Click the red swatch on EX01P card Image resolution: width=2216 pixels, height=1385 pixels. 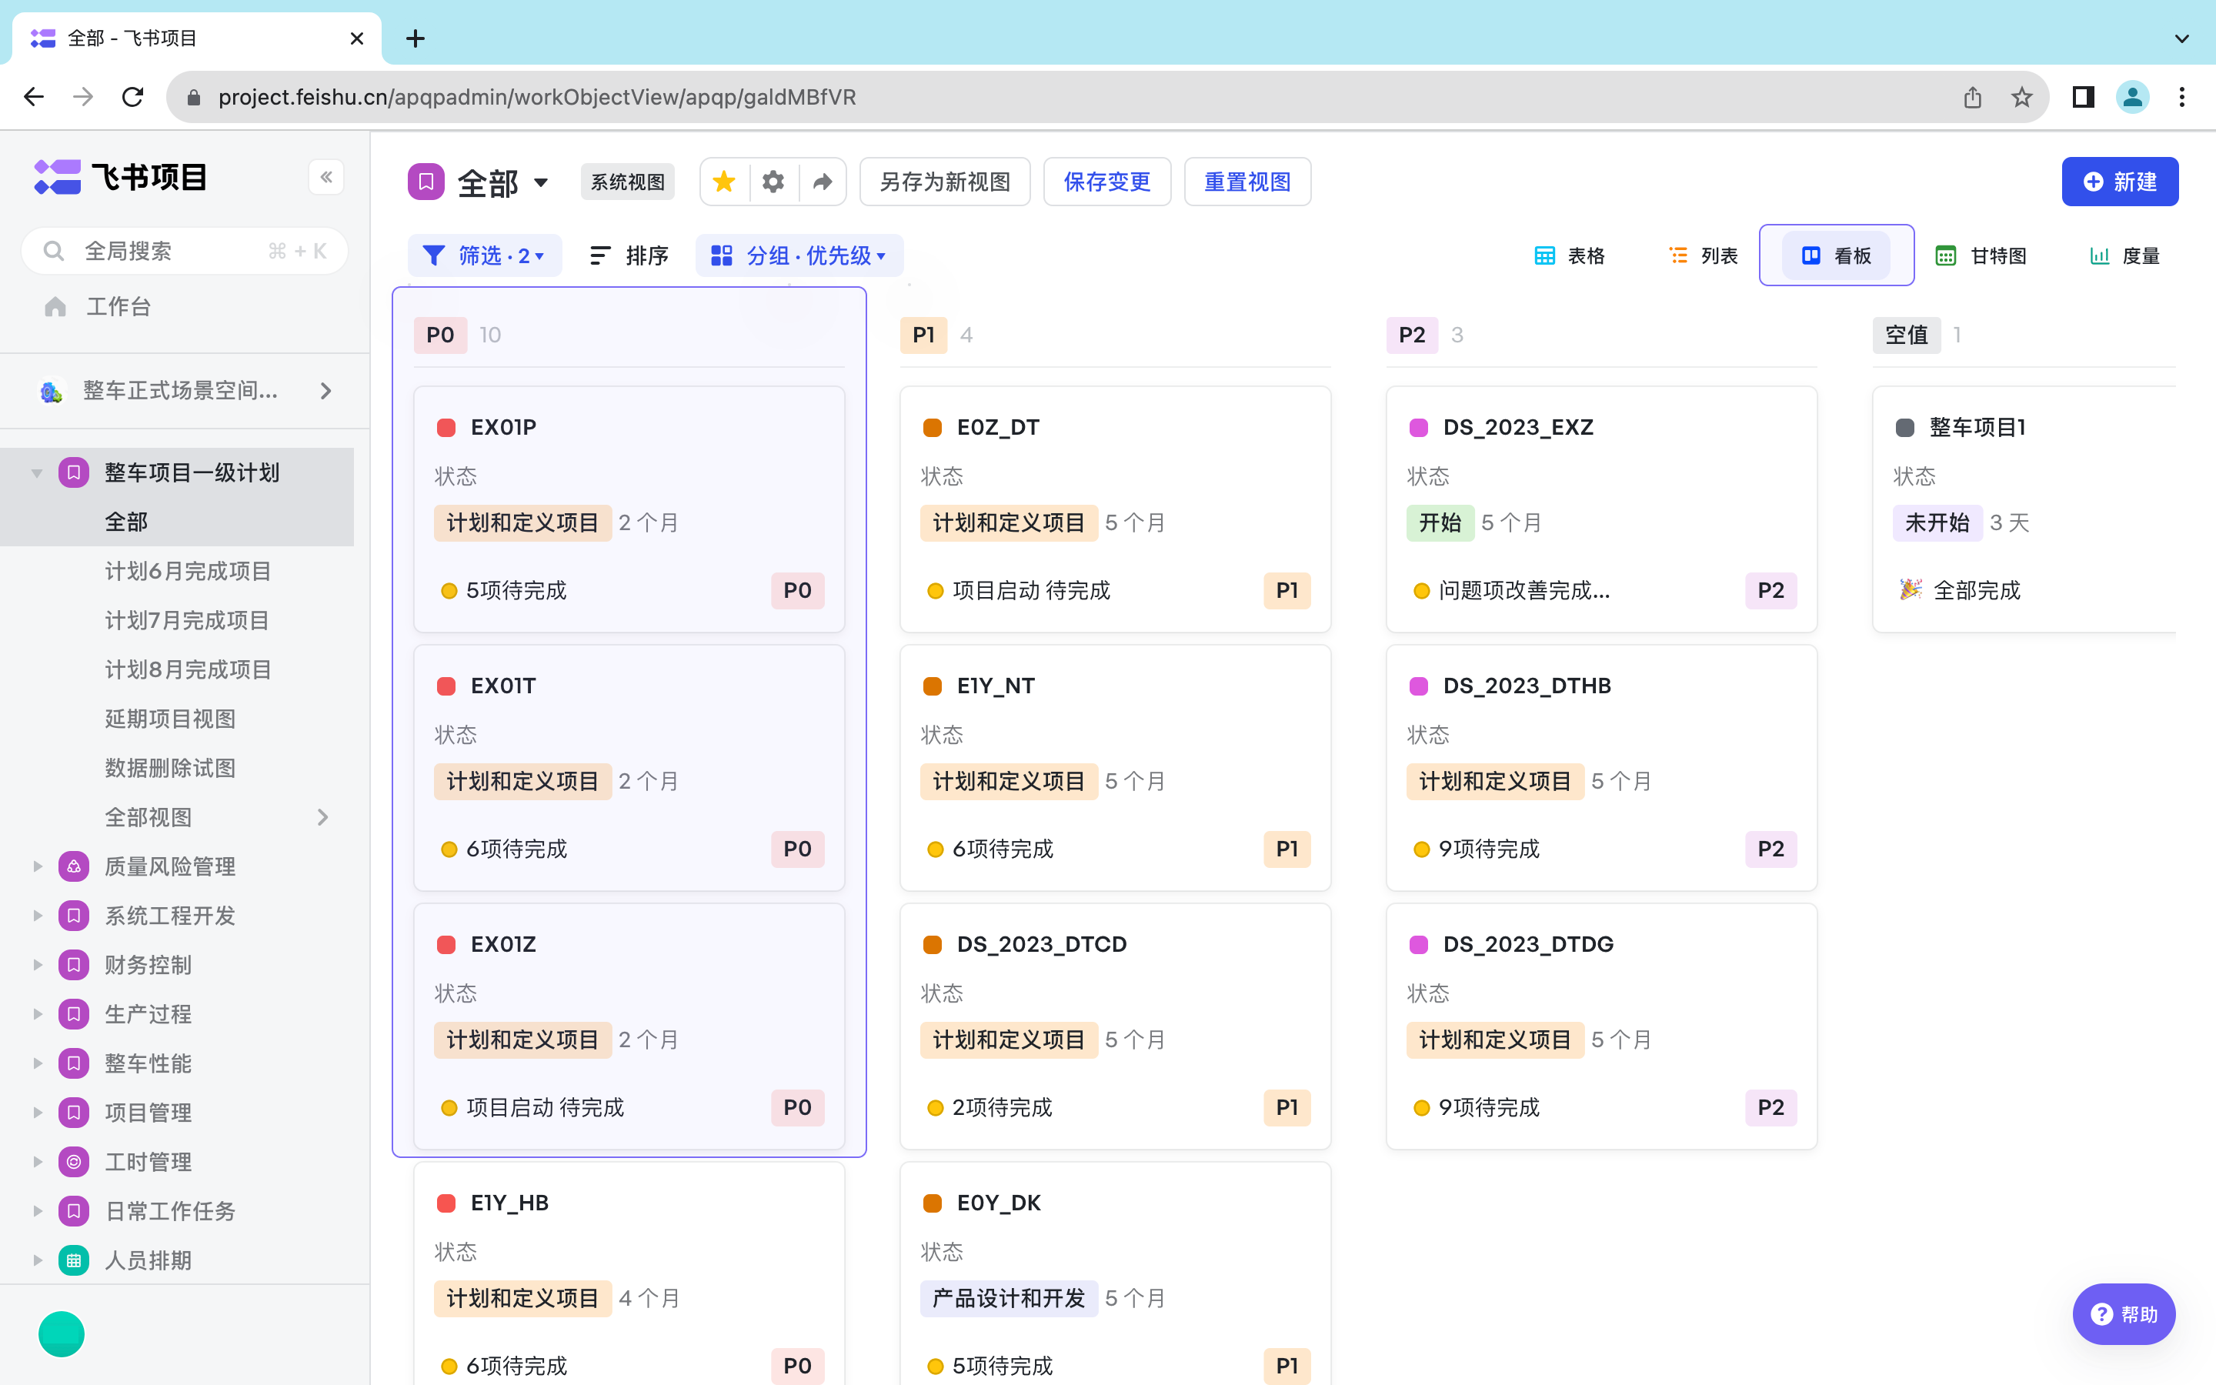446,428
